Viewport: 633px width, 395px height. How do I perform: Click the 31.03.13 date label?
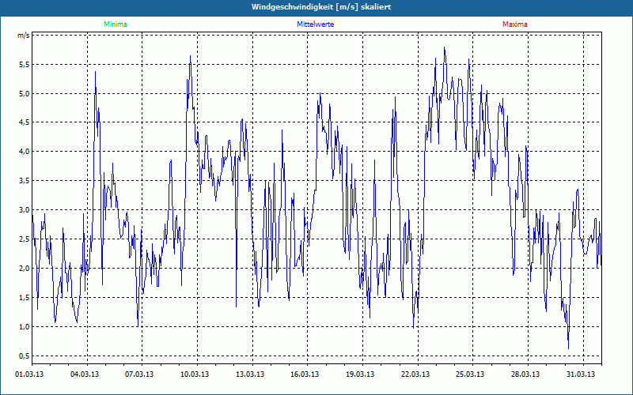[x=581, y=374]
